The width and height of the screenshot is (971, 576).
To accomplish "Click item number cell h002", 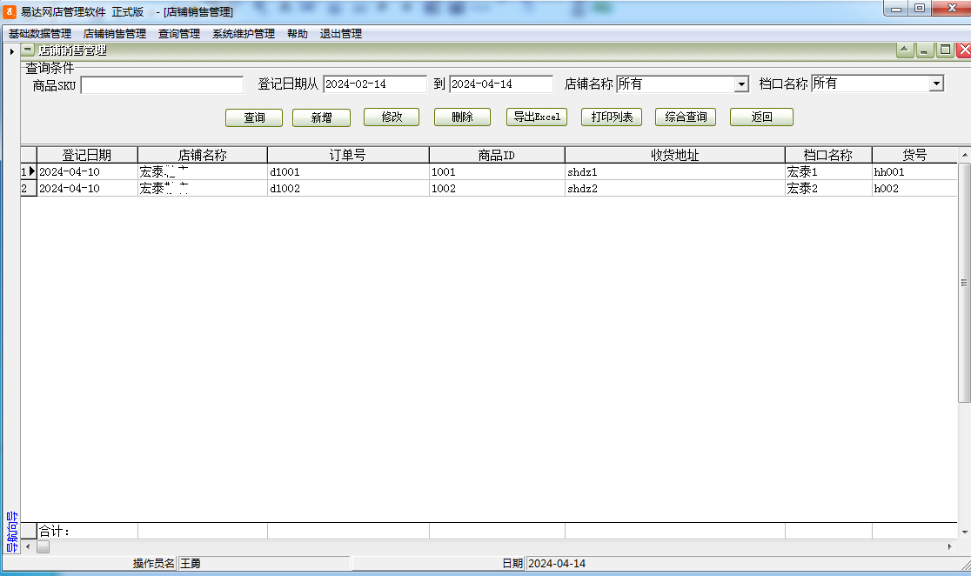I will pos(914,188).
